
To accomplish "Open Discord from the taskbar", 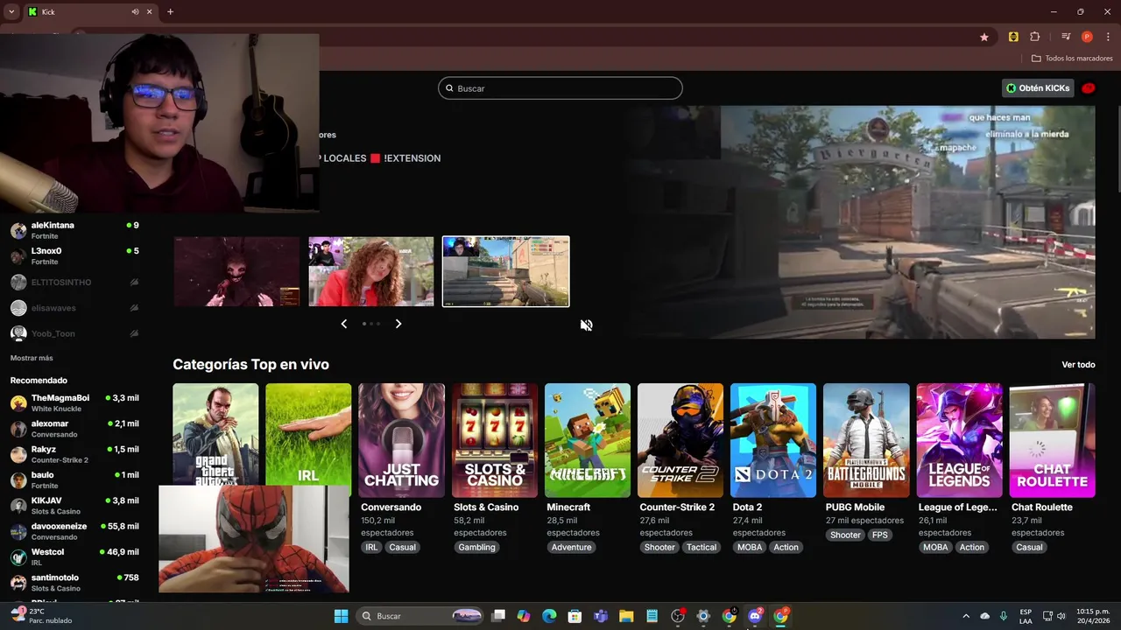I will [755, 616].
